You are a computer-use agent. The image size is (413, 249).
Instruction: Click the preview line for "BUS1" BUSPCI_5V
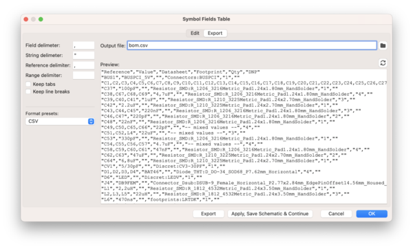171,78
